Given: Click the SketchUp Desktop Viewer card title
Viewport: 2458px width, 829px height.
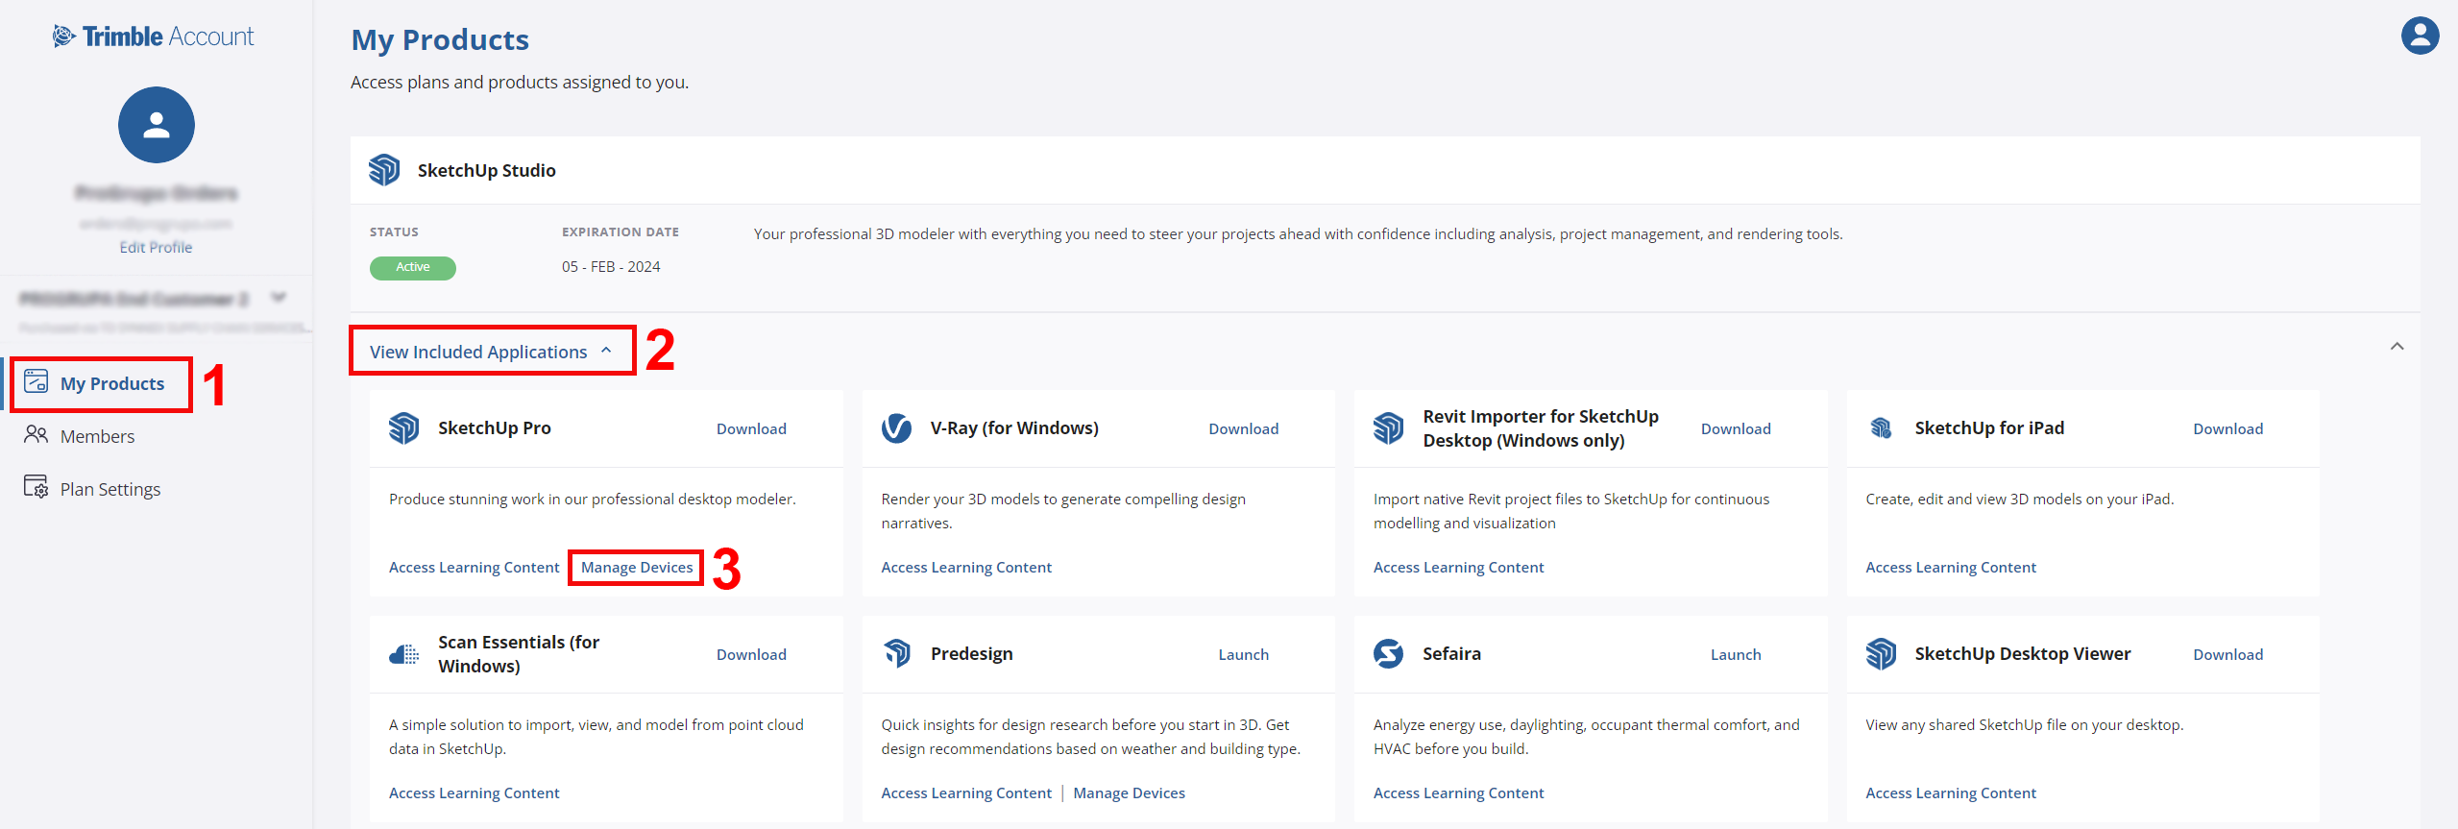Looking at the screenshot, I should point(2023,653).
